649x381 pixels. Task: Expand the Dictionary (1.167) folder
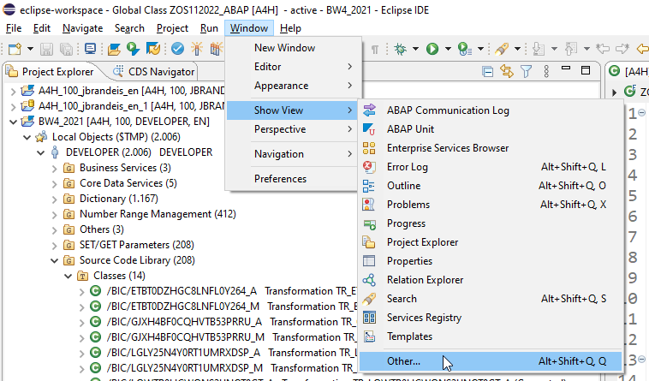pos(54,199)
